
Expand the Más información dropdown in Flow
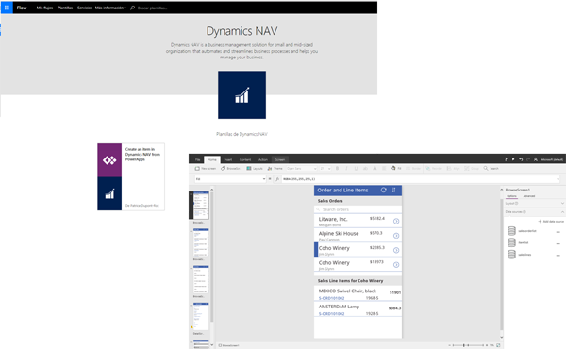click(x=110, y=8)
